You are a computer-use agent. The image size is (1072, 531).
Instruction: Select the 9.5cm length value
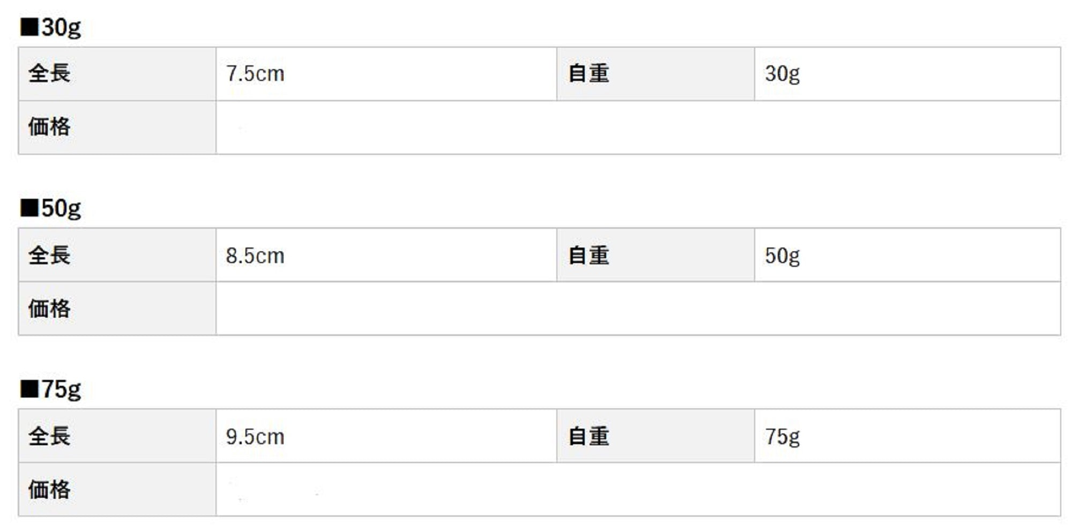tap(255, 437)
